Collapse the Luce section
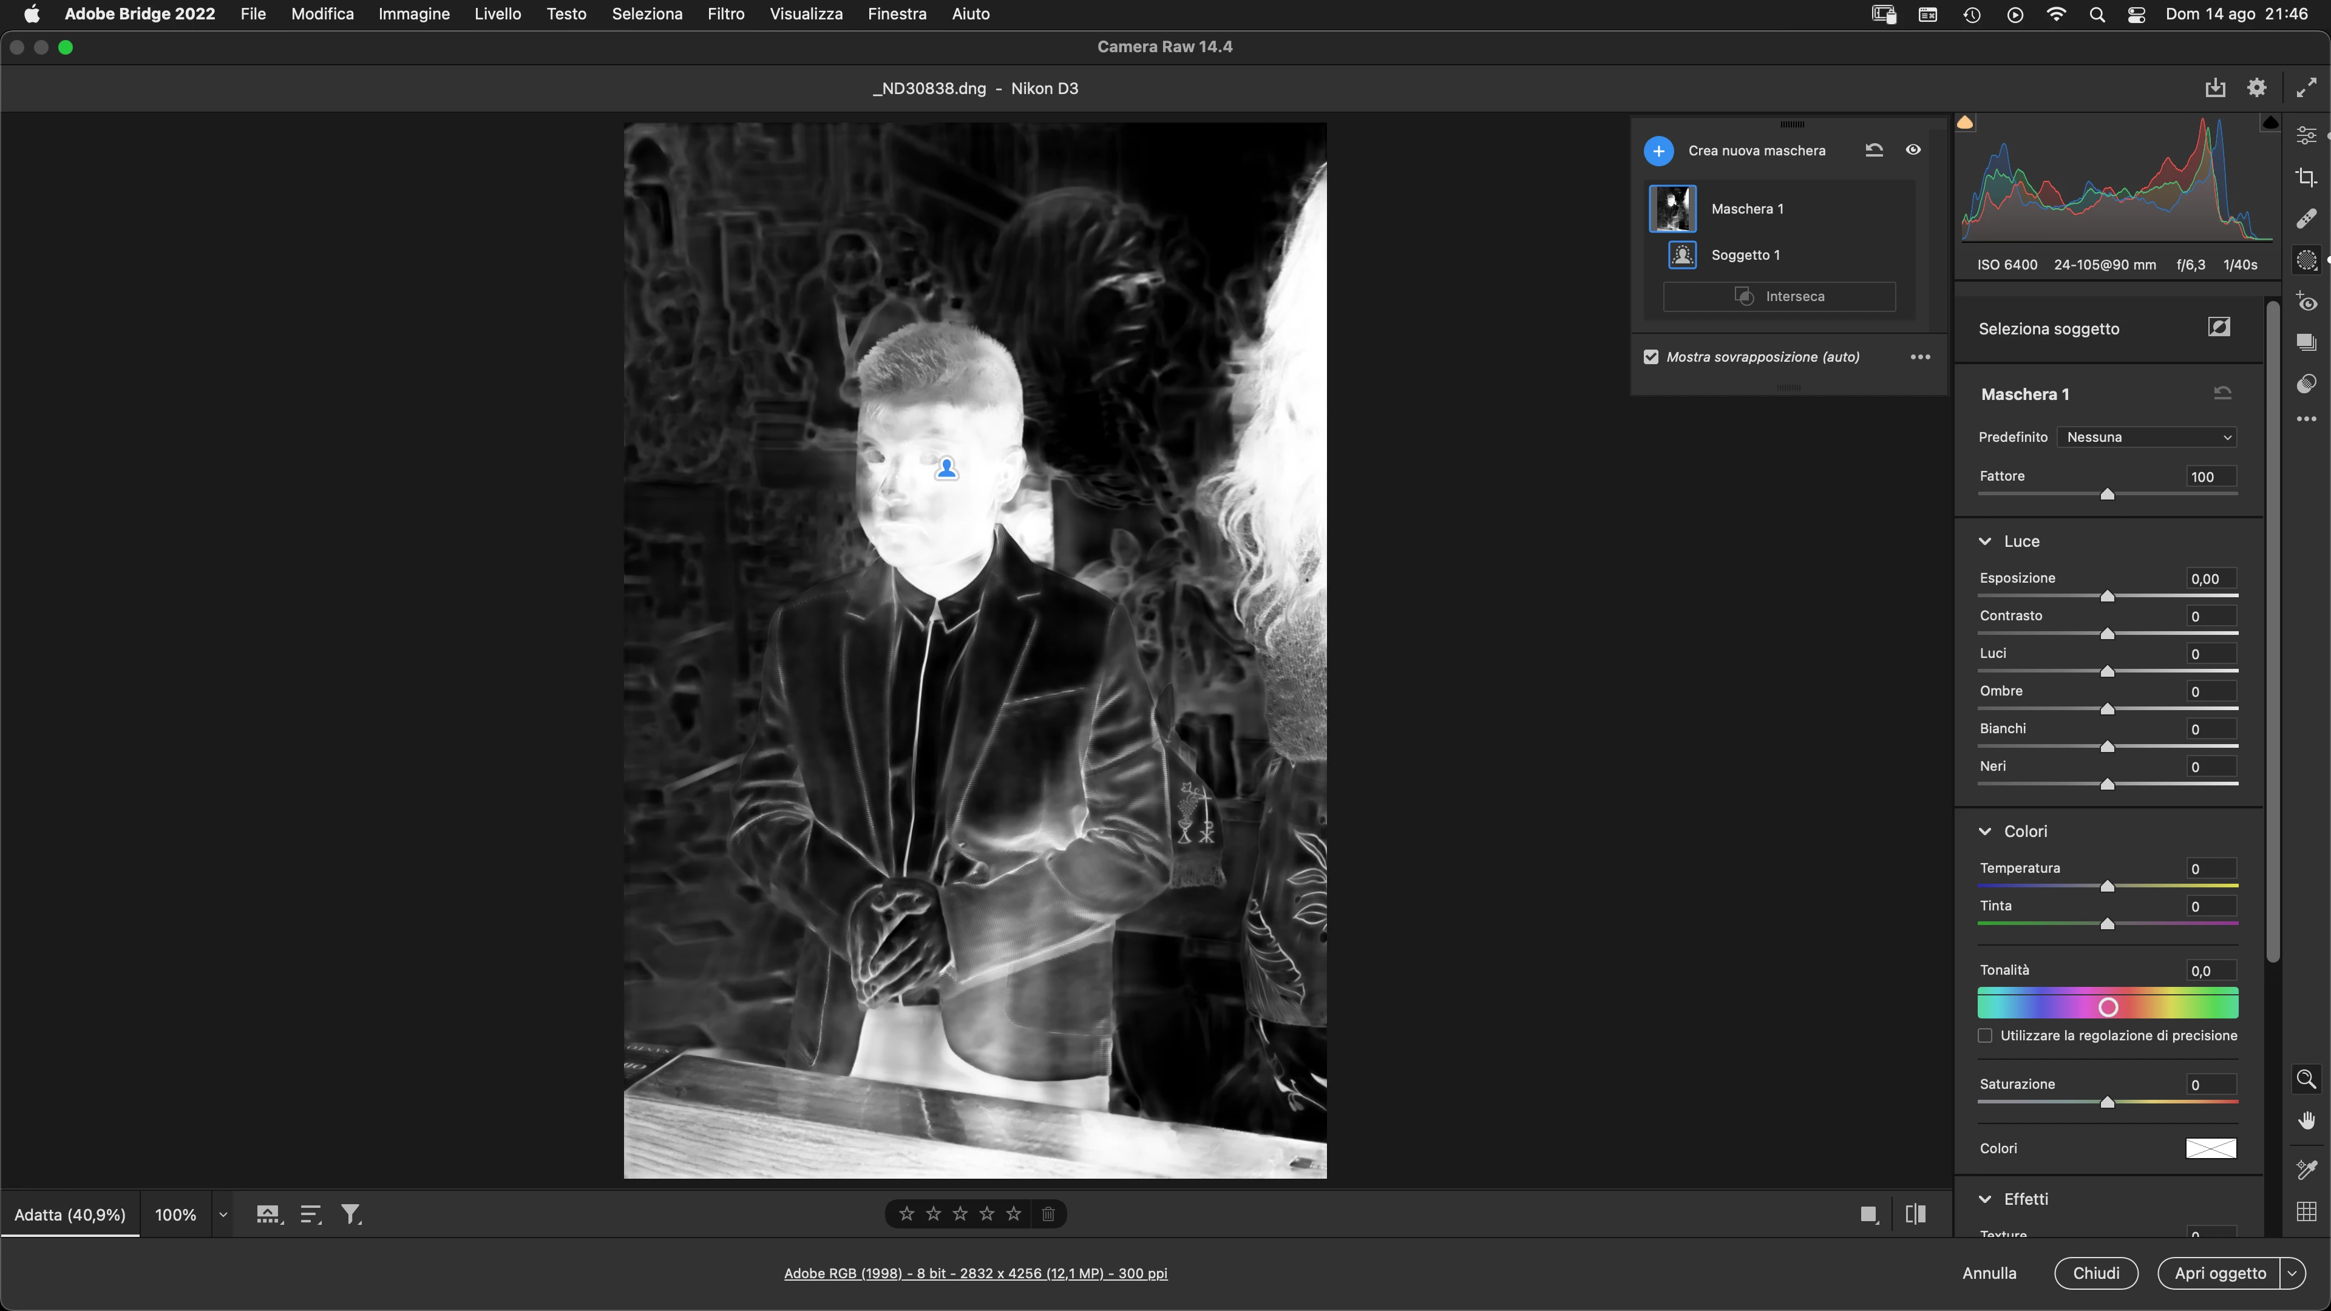The height and width of the screenshot is (1311, 2331). (x=1986, y=541)
